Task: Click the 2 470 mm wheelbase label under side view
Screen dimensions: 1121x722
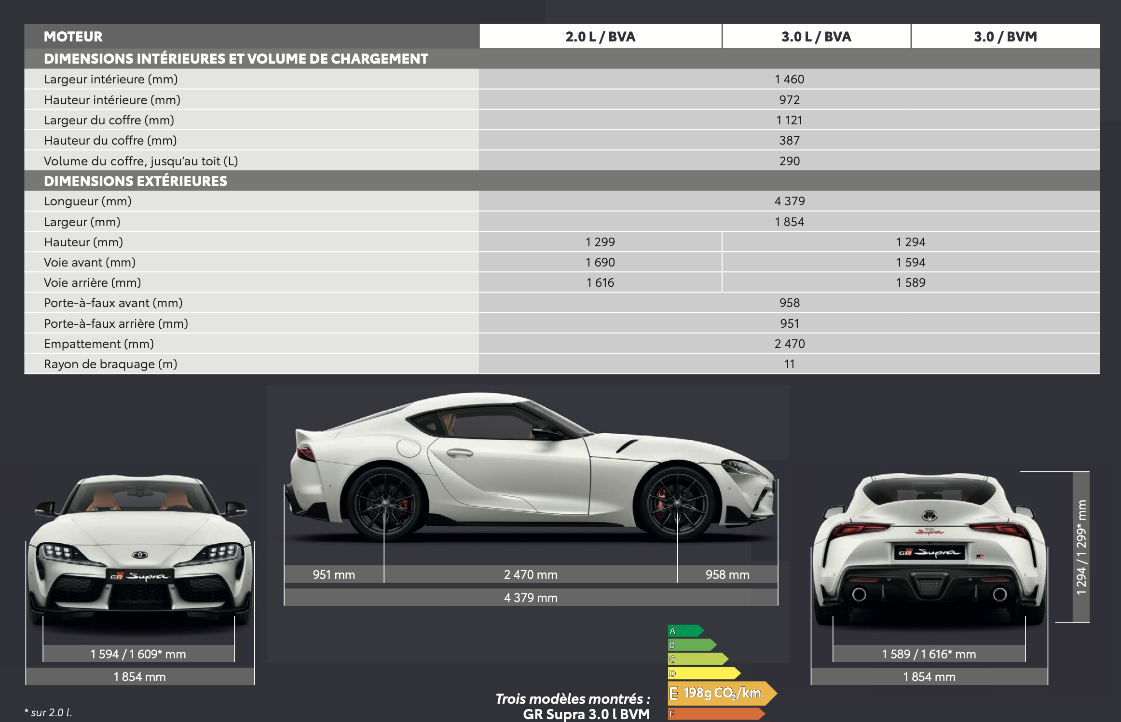Action: (x=531, y=575)
